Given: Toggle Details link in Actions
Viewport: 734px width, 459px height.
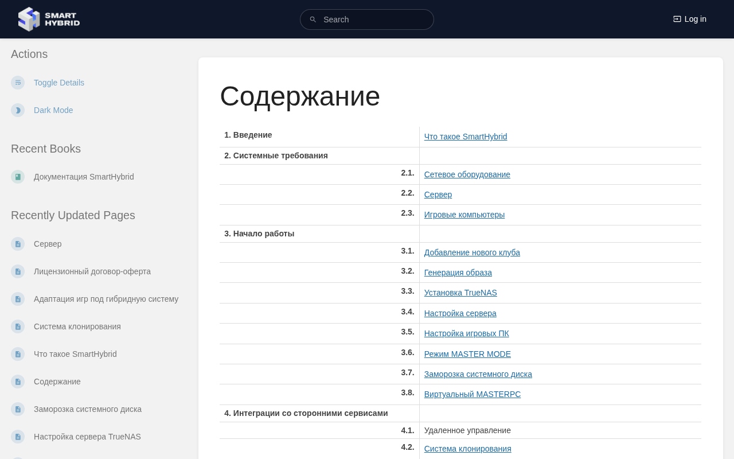Looking at the screenshot, I should click(59, 83).
